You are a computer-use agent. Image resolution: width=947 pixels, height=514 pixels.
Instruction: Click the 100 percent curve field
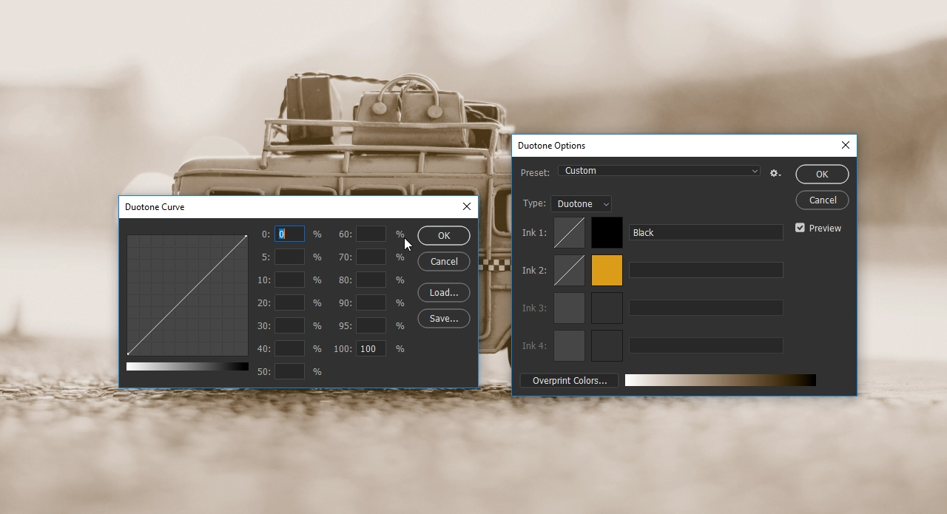pyautogui.click(x=371, y=349)
